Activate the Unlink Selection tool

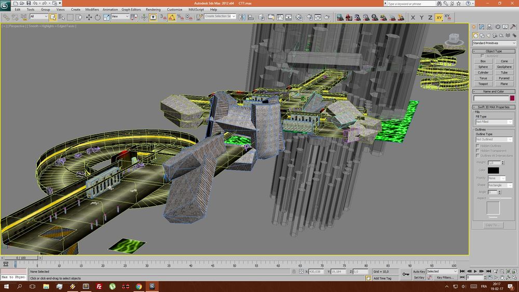(x=15, y=17)
